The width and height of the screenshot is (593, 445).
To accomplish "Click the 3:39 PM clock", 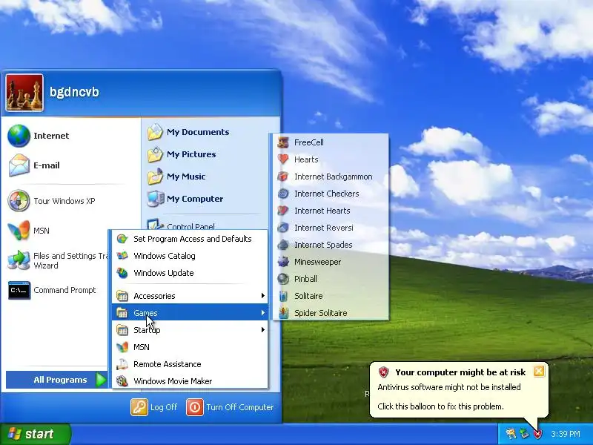I will point(566,434).
